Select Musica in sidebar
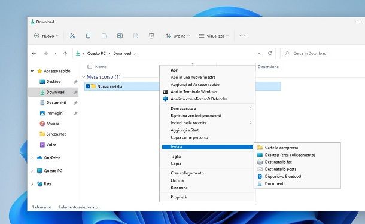The height and width of the screenshot is (224, 365). (x=53, y=124)
